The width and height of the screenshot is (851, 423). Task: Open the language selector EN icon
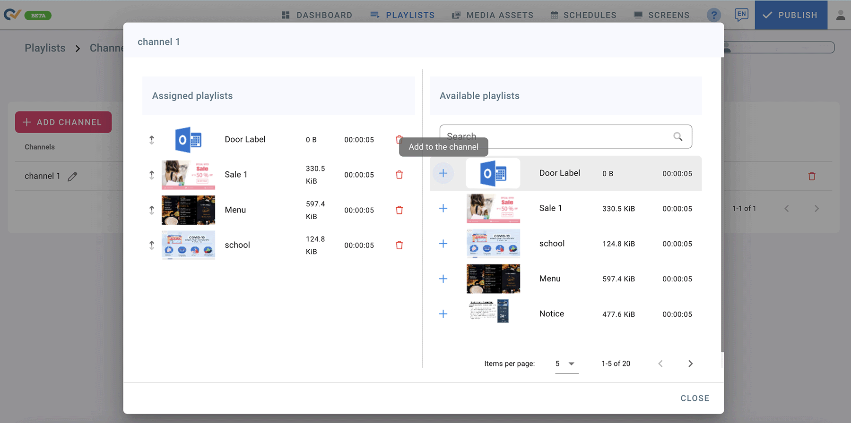(741, 15)
